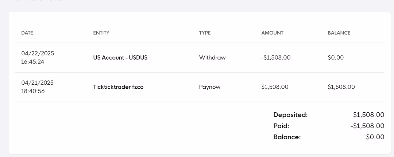Click the -$1,508.00 withdraw amount

pyautogui.click(x=276, y=57)
